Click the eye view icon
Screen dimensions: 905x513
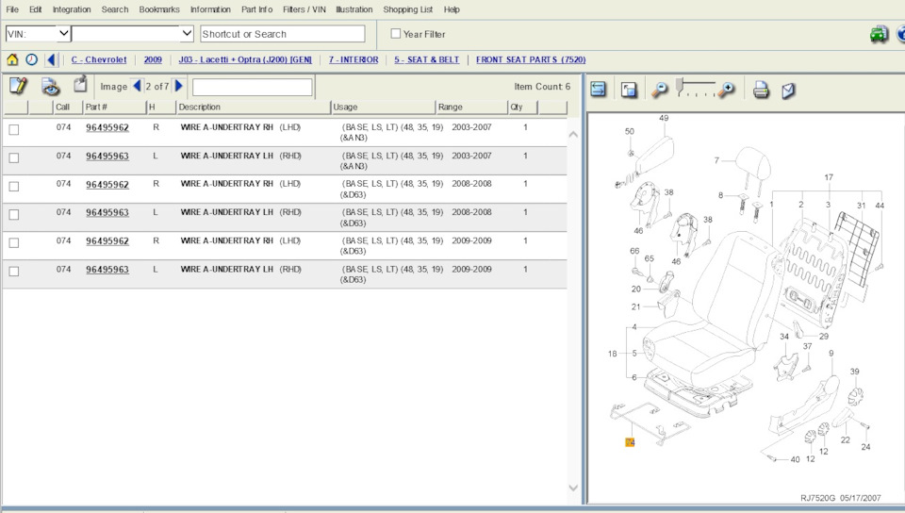coord(50,87)
